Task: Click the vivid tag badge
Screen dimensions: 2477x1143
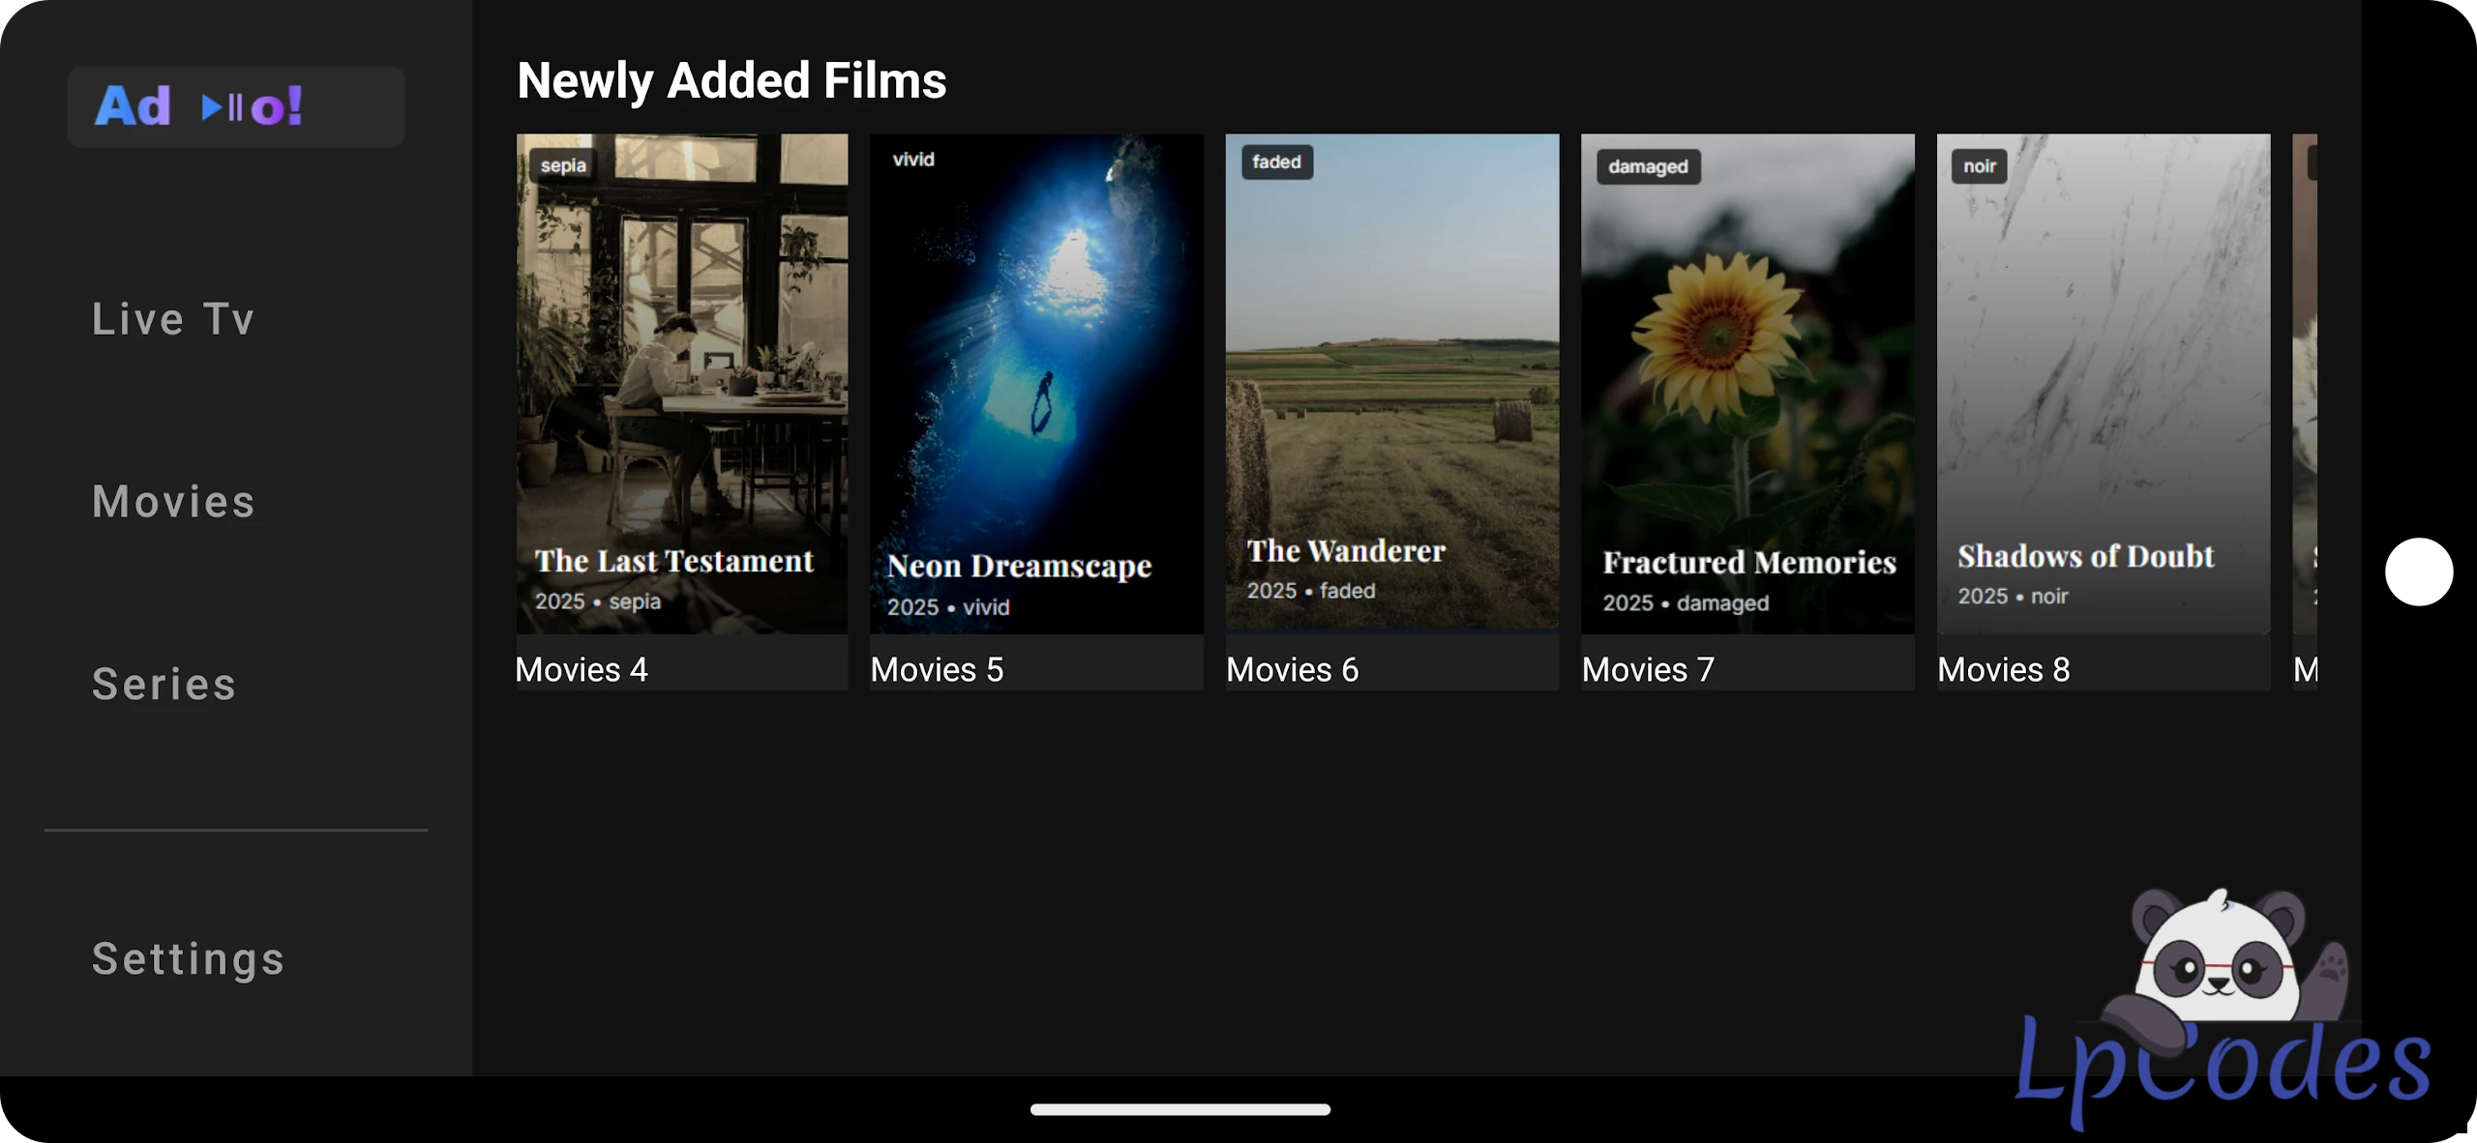Action: [x=913, y=160]
